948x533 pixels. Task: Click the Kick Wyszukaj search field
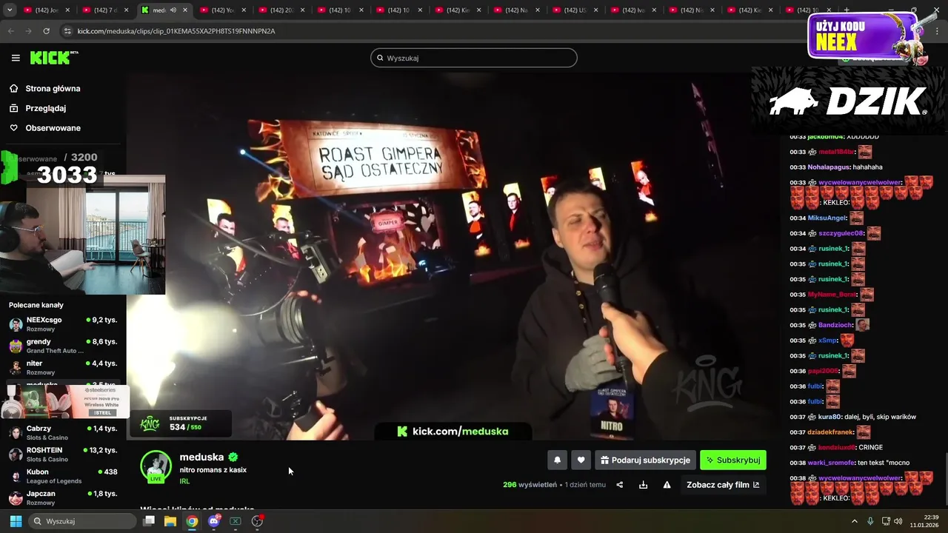tap(474, 58)
